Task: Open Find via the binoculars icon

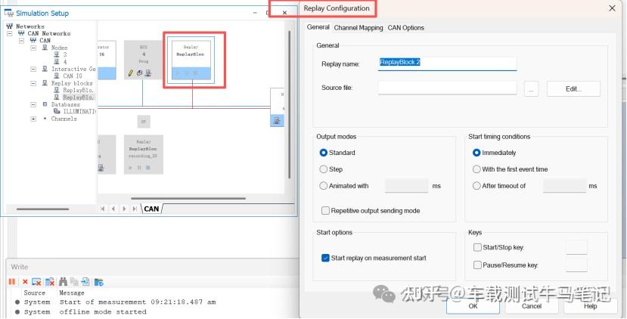Action: [x=63, y=282]
